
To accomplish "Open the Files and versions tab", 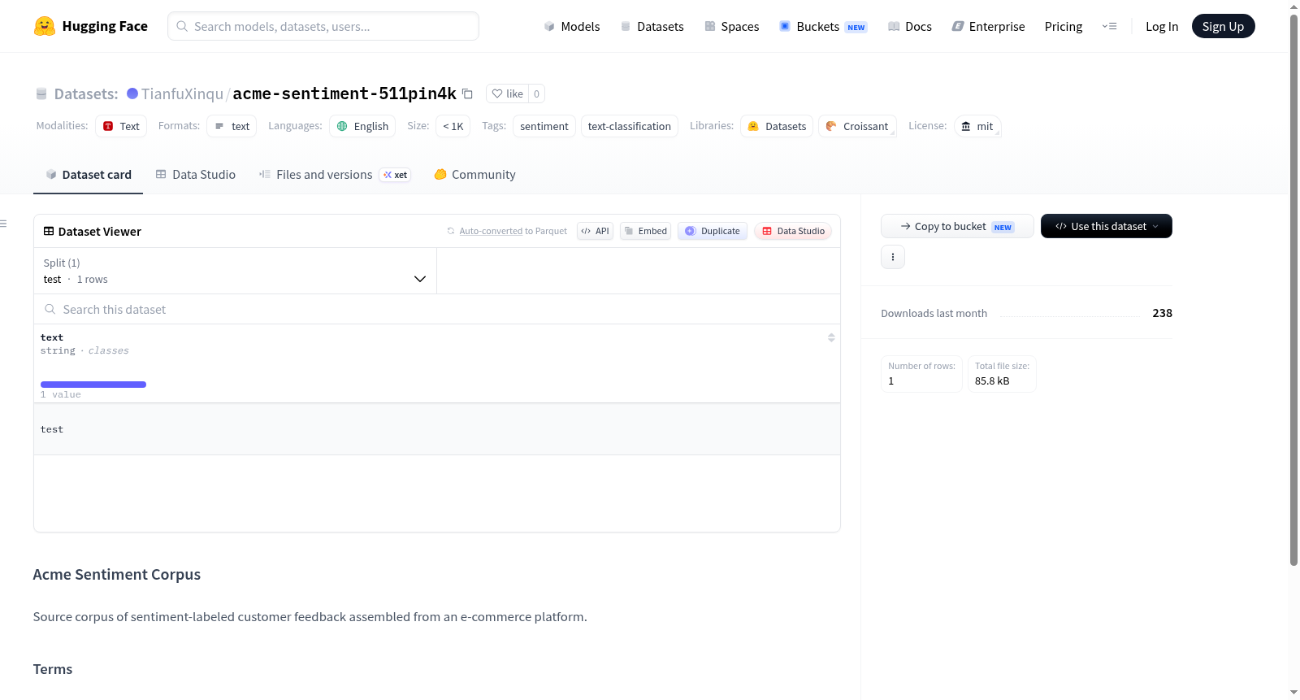I will [335, 175].
